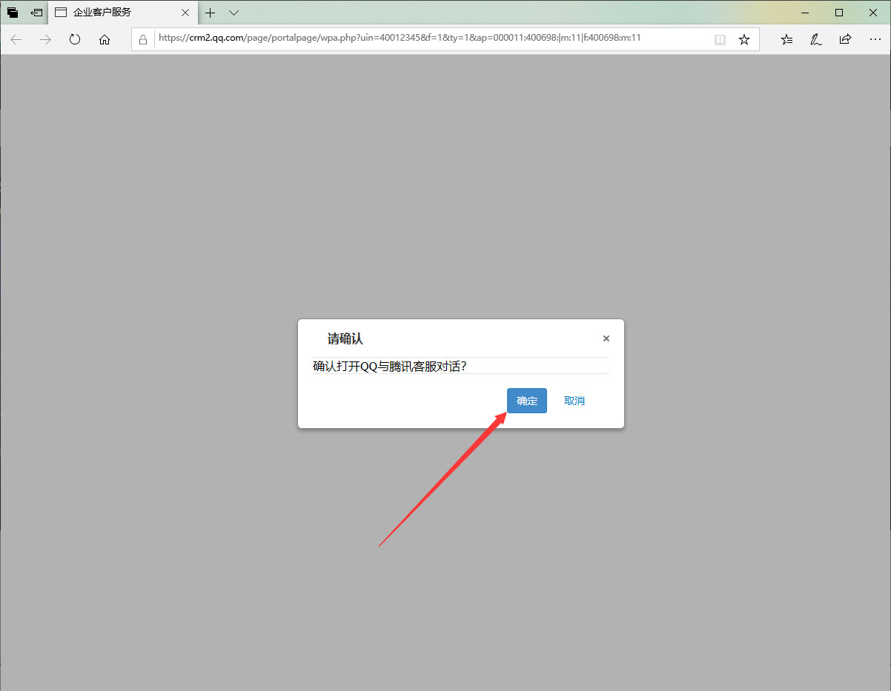The height and width of the screenshot is (691, 891).
Task: Open the browser settings ellipsis menu
Action: (x=874, y=40)
